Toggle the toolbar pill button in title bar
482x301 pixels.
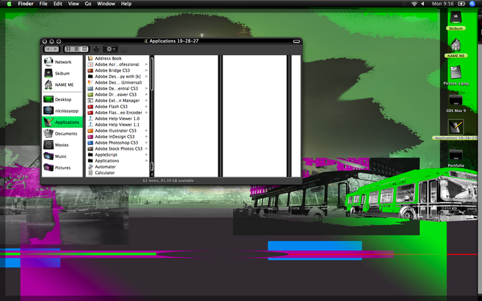pyautogui.click(x=296, y=41)
